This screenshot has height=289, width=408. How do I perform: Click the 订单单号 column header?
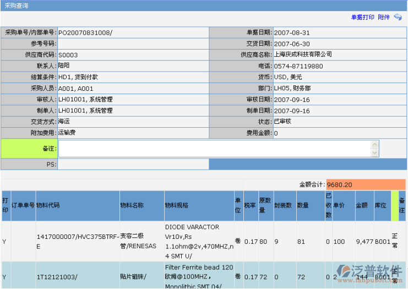coord(23,205)
